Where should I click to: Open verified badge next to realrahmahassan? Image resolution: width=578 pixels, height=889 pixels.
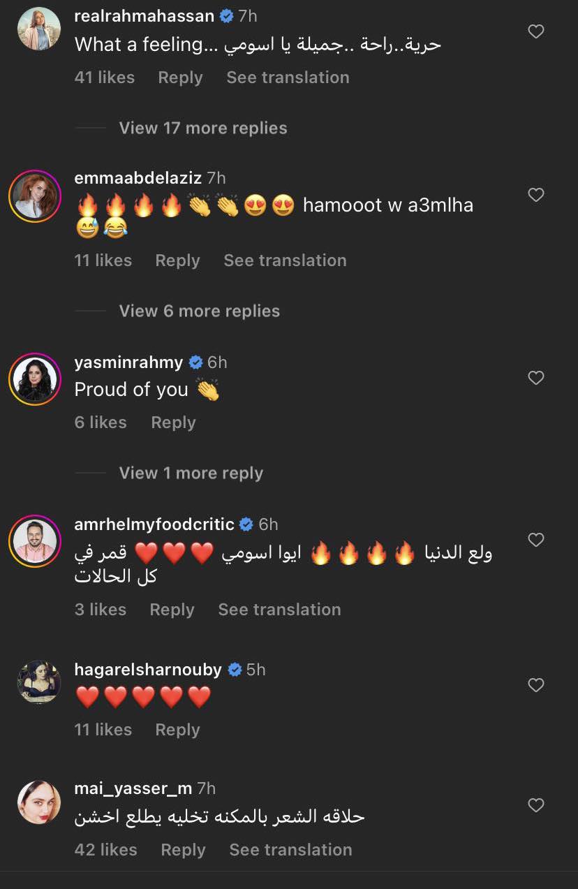coord(226,15)
